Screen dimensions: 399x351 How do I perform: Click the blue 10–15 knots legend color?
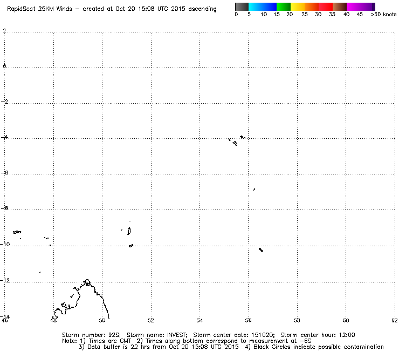[x=270, y=6]
